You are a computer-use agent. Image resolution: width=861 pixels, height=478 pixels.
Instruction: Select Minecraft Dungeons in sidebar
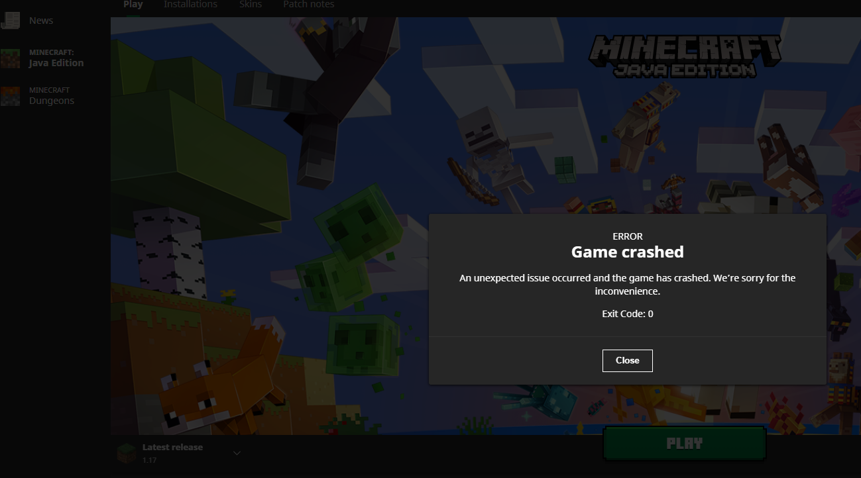[x=52, y=96]
